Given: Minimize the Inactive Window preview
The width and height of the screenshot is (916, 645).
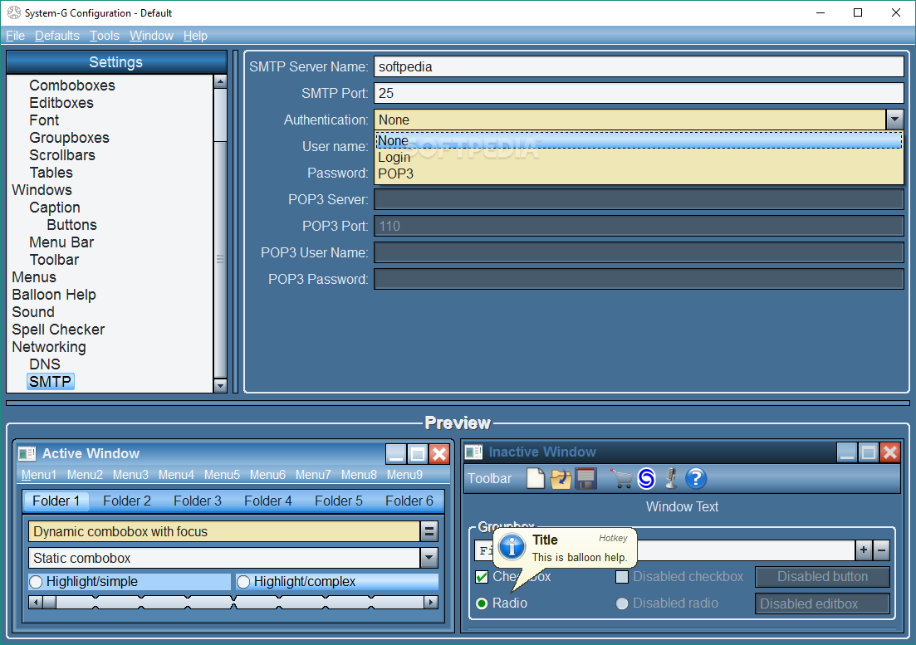Looking at the screenshot, I should point(846,452).
